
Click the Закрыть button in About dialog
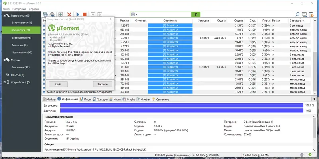102,84
